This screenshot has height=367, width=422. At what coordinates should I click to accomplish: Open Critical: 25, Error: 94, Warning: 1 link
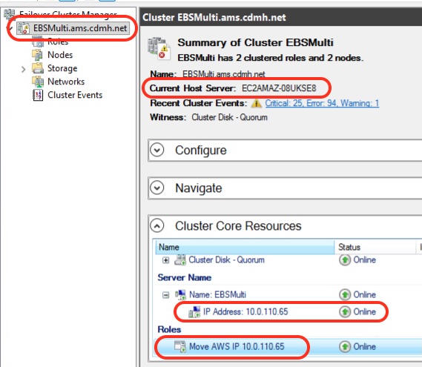[322, 103]
